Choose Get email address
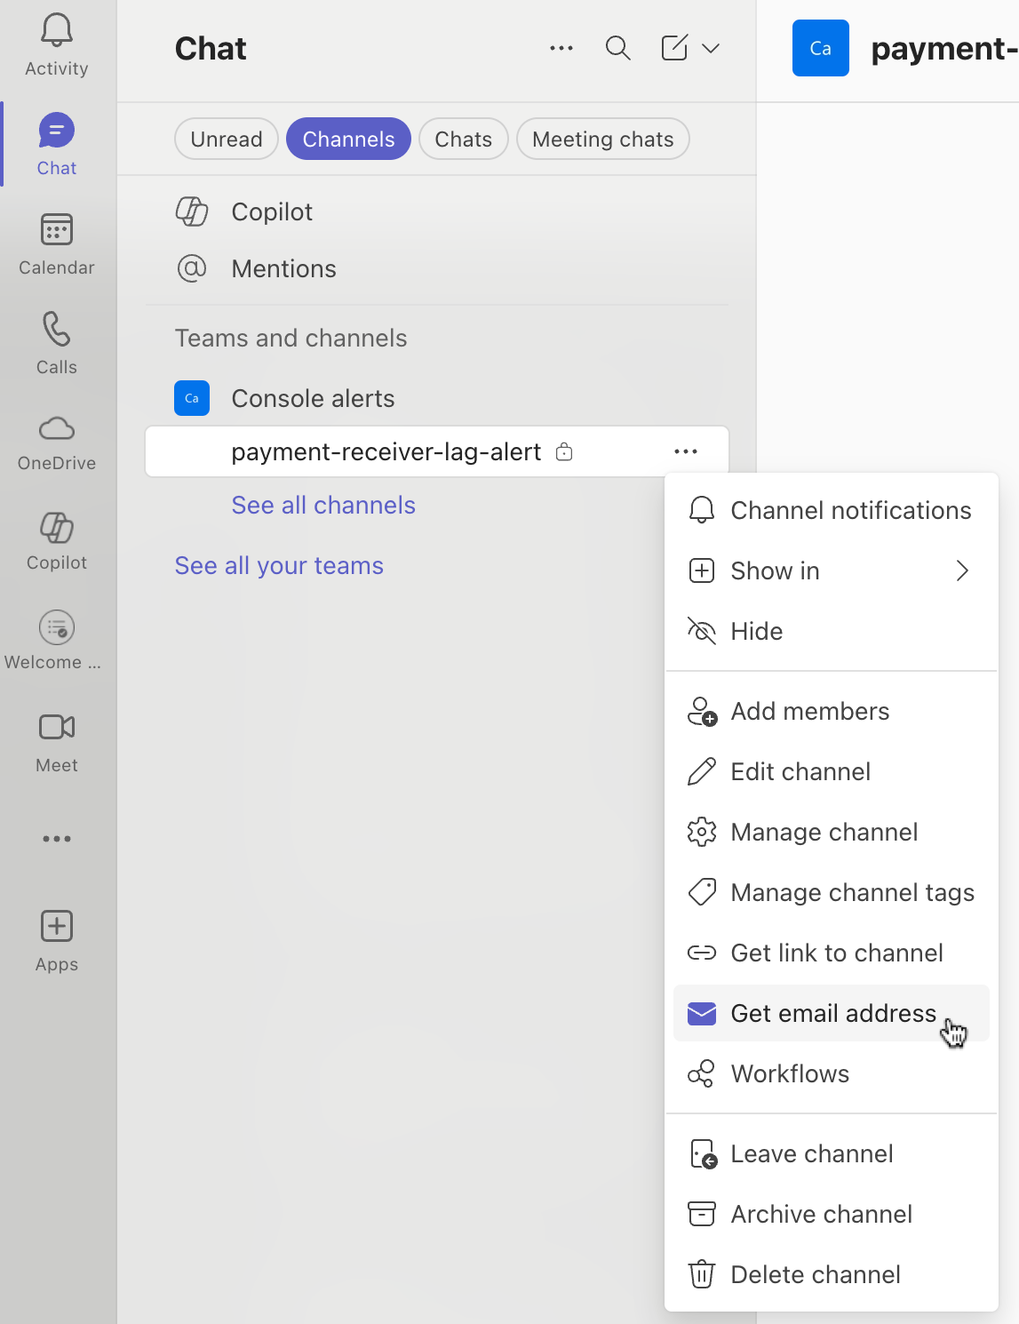This screenshot has width=1019, height=1324. pos(832,1013)
